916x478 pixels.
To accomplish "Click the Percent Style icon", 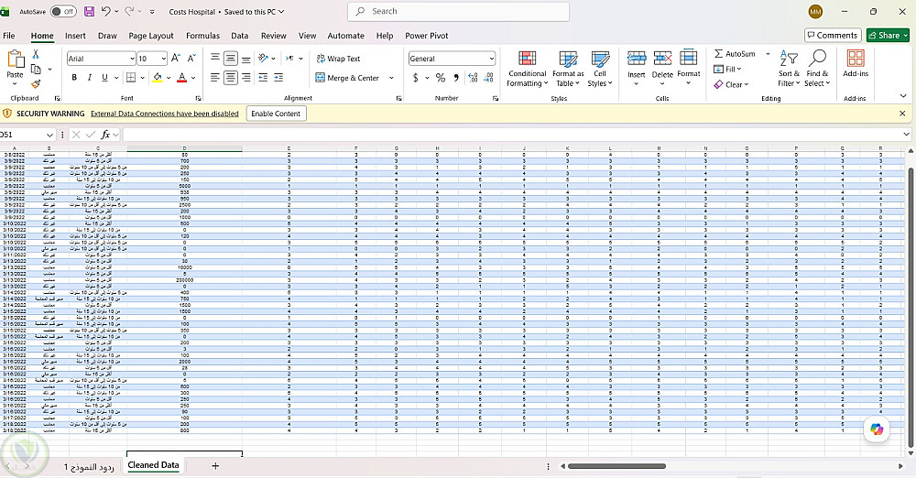I will [x=440, y=78].
